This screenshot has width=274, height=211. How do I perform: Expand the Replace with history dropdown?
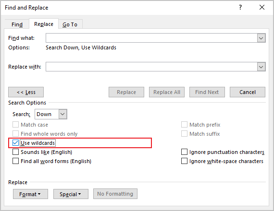[261, 67]
